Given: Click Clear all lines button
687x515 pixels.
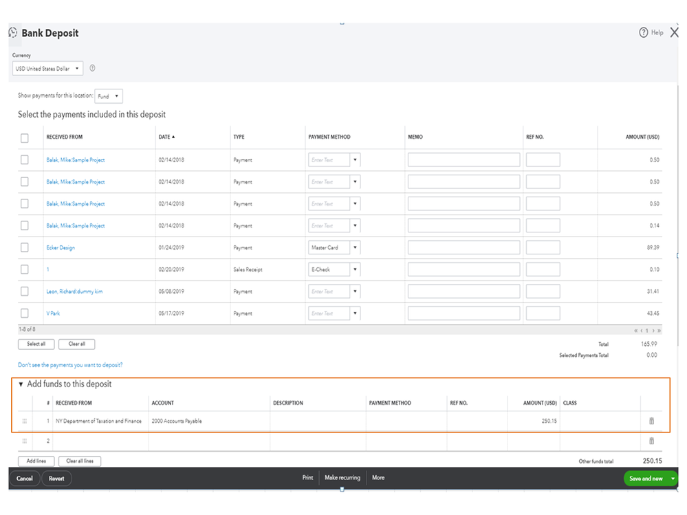Looking at the screenshot, I should tap(80, 461).
